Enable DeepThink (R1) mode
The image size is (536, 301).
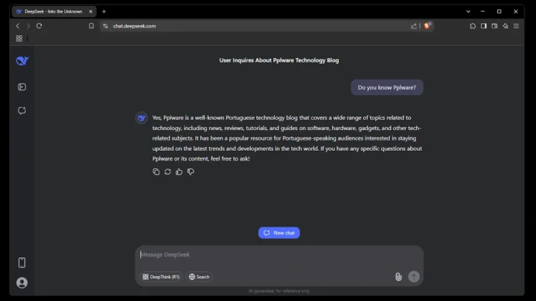tap(162, 276)
